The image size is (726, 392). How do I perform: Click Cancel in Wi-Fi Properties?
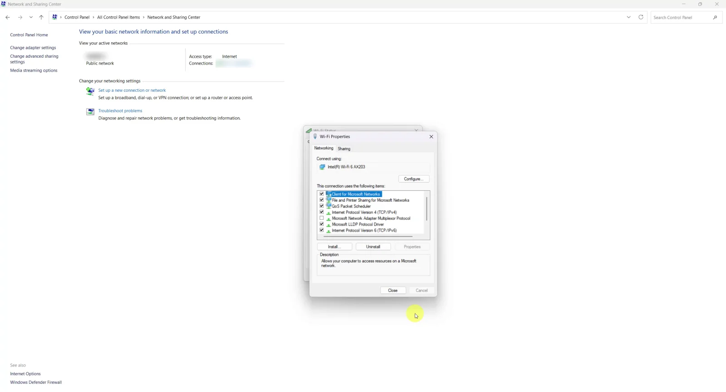pos(422,290)
